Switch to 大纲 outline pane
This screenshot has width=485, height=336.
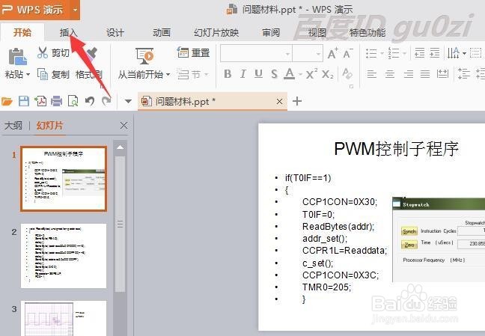(x=13, y=126)
